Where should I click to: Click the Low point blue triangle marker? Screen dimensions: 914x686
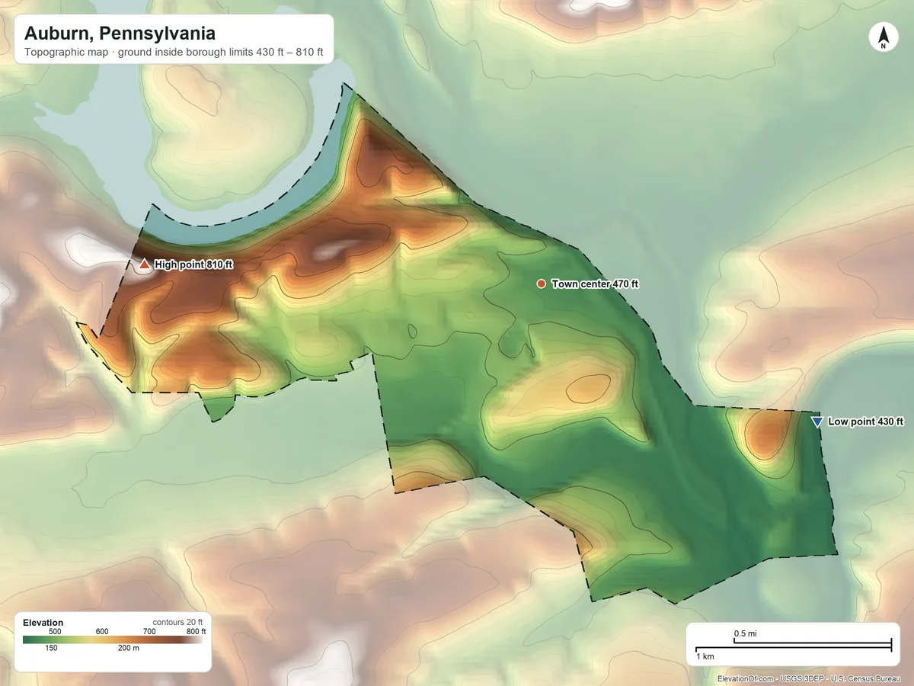tap(817, 422)
